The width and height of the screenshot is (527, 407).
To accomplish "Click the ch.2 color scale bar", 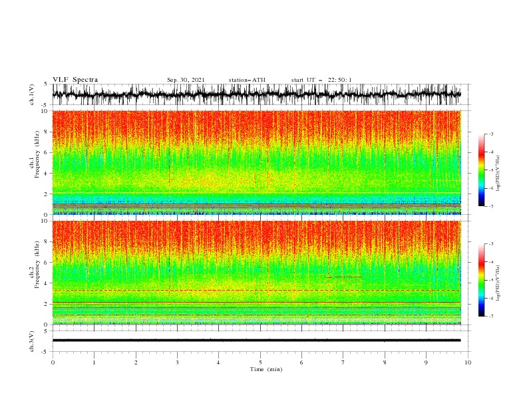I will coord(481,280).
